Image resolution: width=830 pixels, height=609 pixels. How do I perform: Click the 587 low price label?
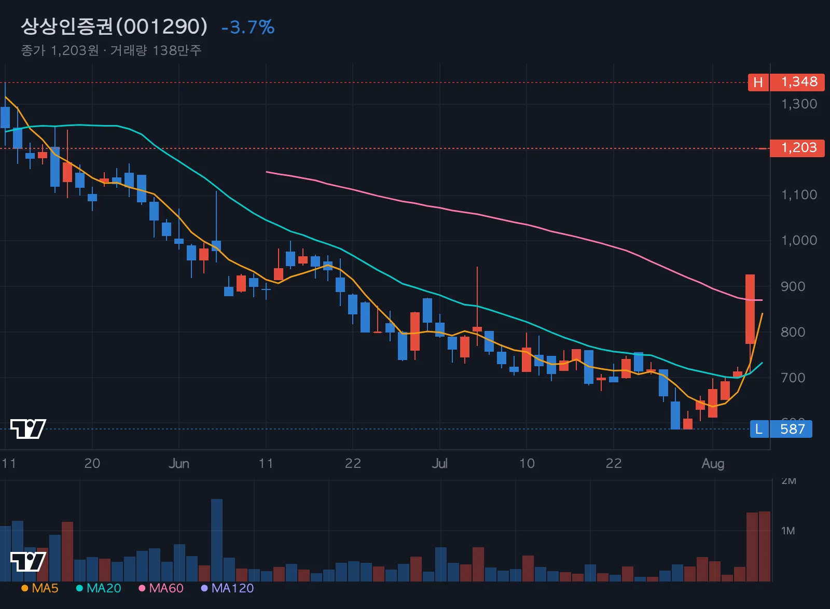[792, 429]
